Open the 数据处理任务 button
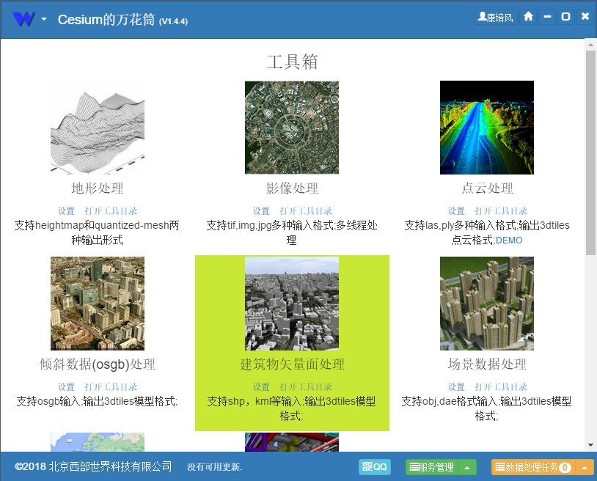Screen dimensions: 597x481 click(534, 467)
